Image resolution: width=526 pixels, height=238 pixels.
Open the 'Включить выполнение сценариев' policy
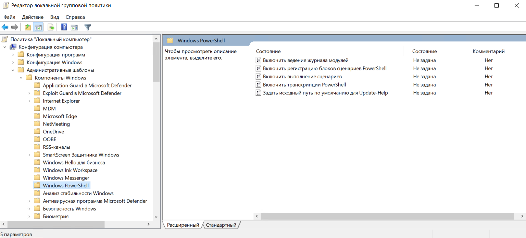[302, 77]
